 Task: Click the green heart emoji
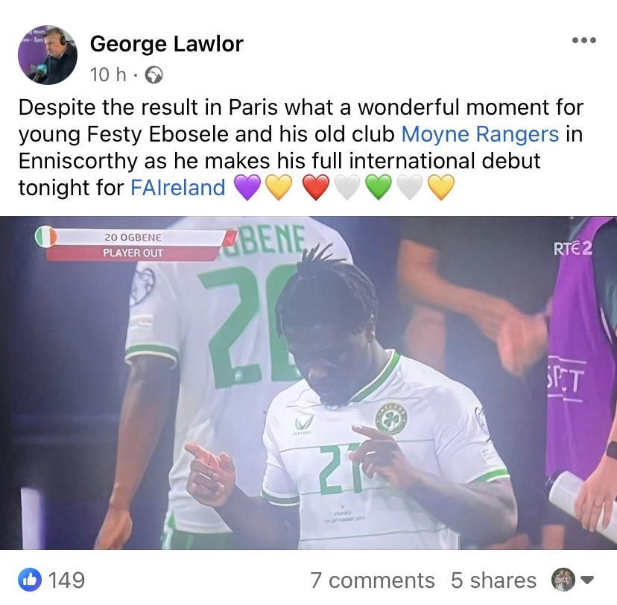pos(378,187)
